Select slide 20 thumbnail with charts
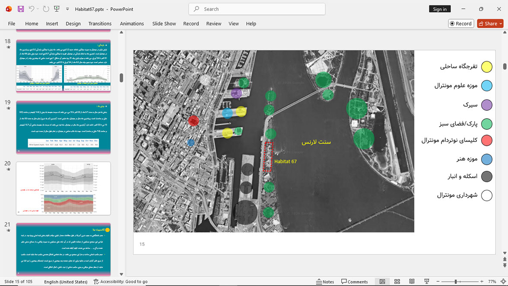This screenshot has height=286, width=508. click(63, 188)
